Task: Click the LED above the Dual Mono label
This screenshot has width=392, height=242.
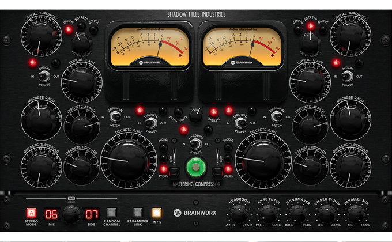Action: point(178,112)
